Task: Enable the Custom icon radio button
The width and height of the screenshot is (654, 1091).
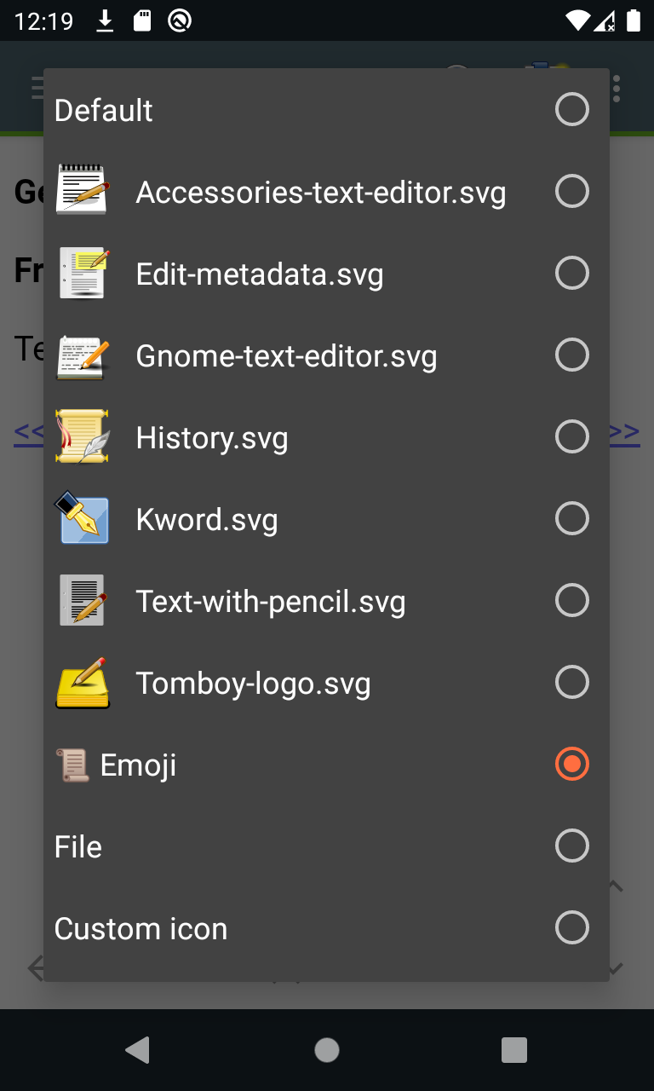Action: (x=571, y=927)
